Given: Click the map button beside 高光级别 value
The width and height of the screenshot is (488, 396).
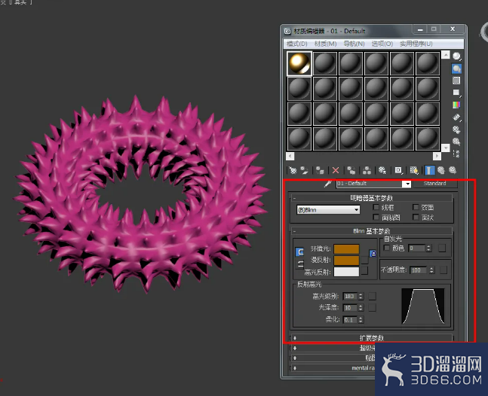Looking at the screenshot, I should pos(373,297).
